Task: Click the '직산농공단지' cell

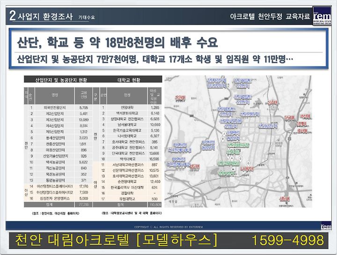Action: pos(55,168)
